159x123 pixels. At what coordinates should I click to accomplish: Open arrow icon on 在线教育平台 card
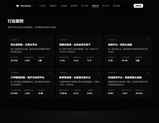click(147, 73)
